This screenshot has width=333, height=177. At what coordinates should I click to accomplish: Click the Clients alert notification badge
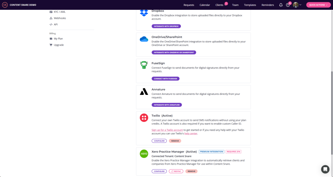tap(226, 3)
